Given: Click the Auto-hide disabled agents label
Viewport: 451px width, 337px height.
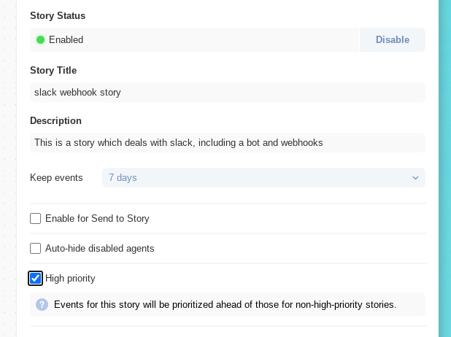Looking at the screenshot, I should point(99,249).
